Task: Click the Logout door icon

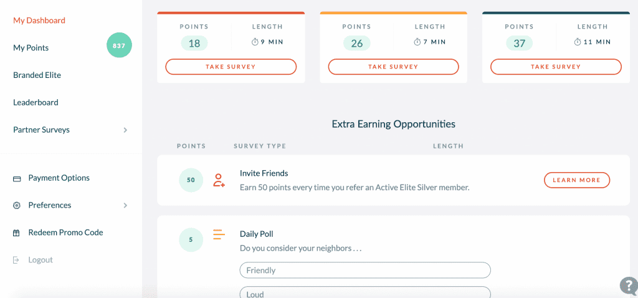Action: [x=16, y=260]
